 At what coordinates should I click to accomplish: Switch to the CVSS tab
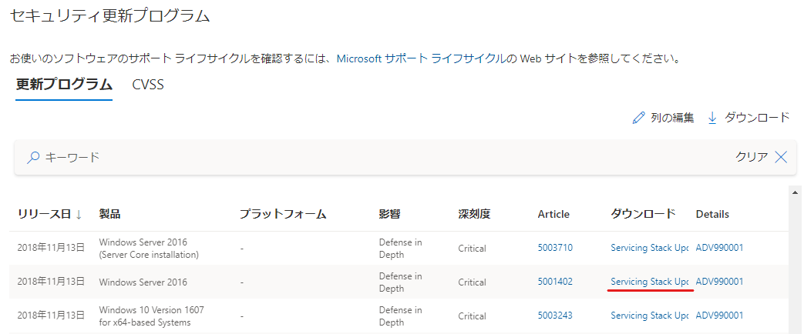click(x=148, y=85)
